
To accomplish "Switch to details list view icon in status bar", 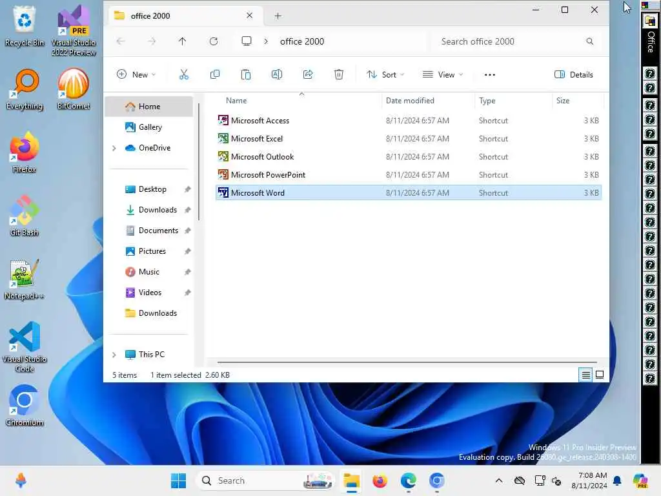I will pos(585,375).
